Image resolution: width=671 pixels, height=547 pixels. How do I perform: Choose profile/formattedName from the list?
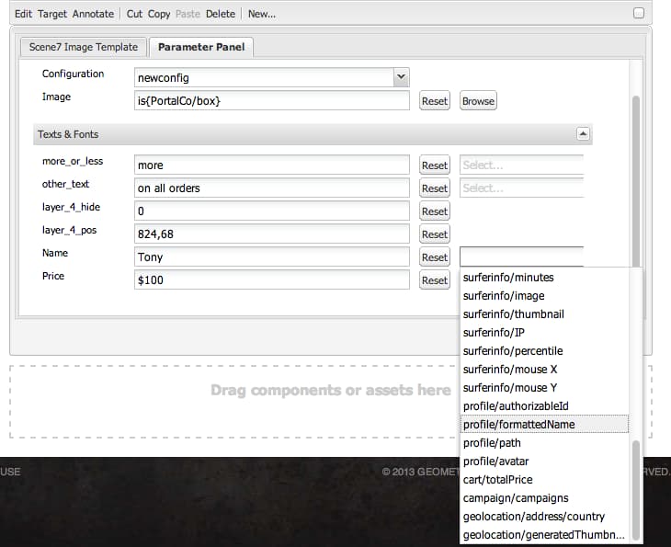544,425
